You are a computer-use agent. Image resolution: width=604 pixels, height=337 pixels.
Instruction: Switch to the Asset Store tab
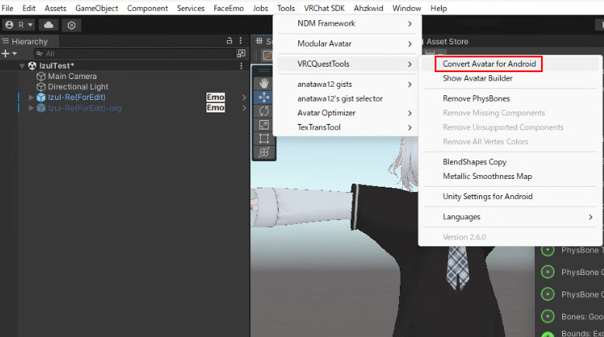447,42
